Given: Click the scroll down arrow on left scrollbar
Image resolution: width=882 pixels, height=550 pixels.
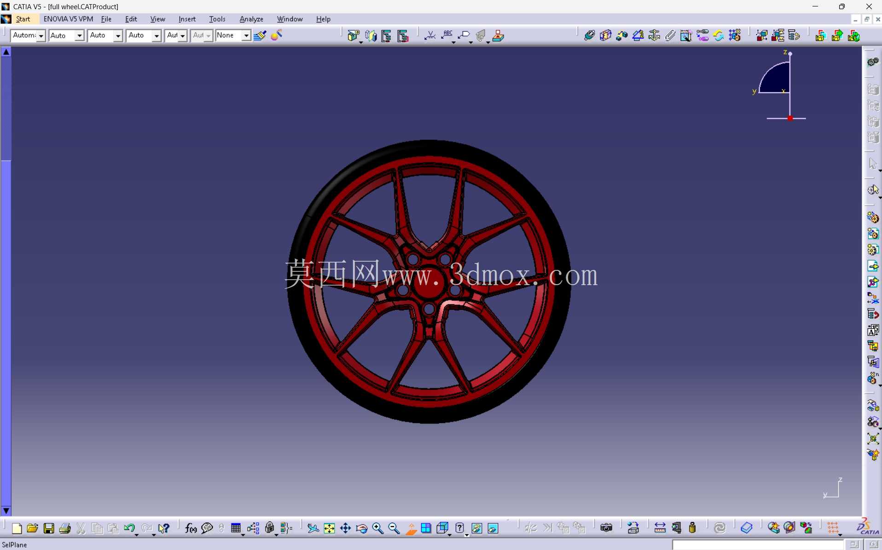Looking at the screenshot, I should (x=6, y=510).
